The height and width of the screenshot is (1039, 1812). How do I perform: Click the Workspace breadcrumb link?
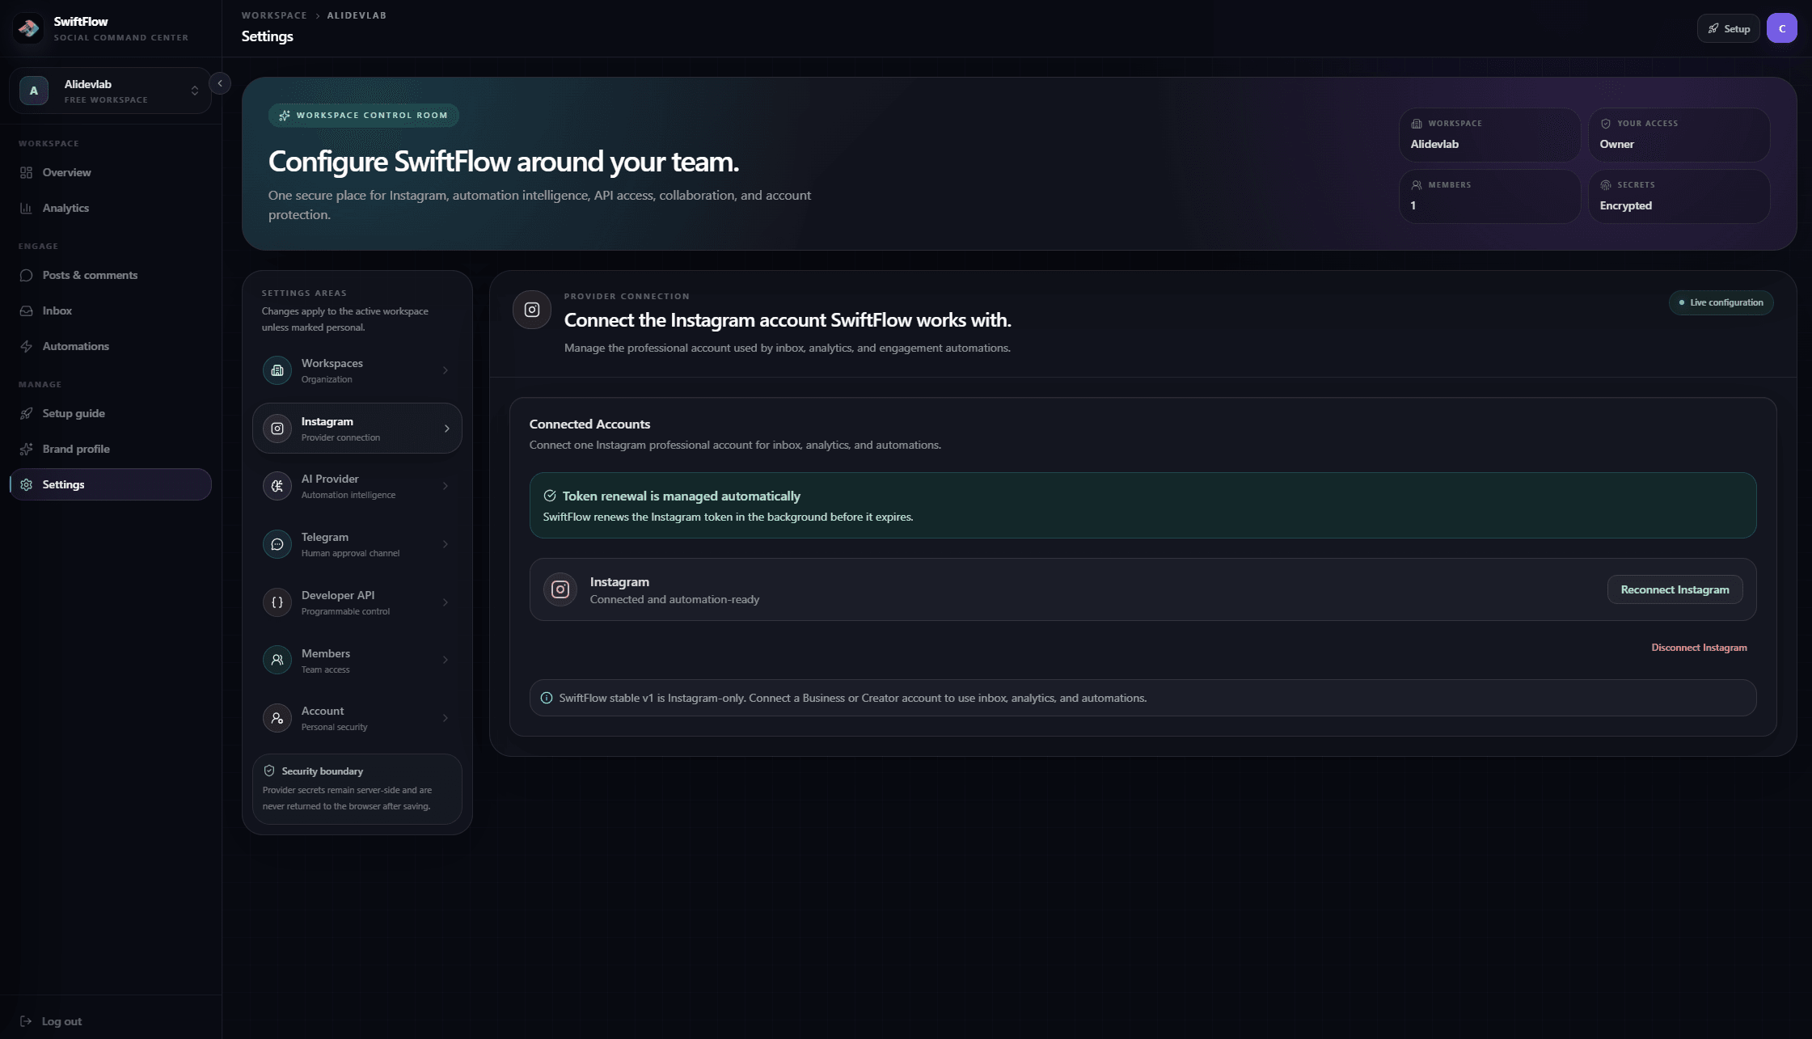point(274,15)
